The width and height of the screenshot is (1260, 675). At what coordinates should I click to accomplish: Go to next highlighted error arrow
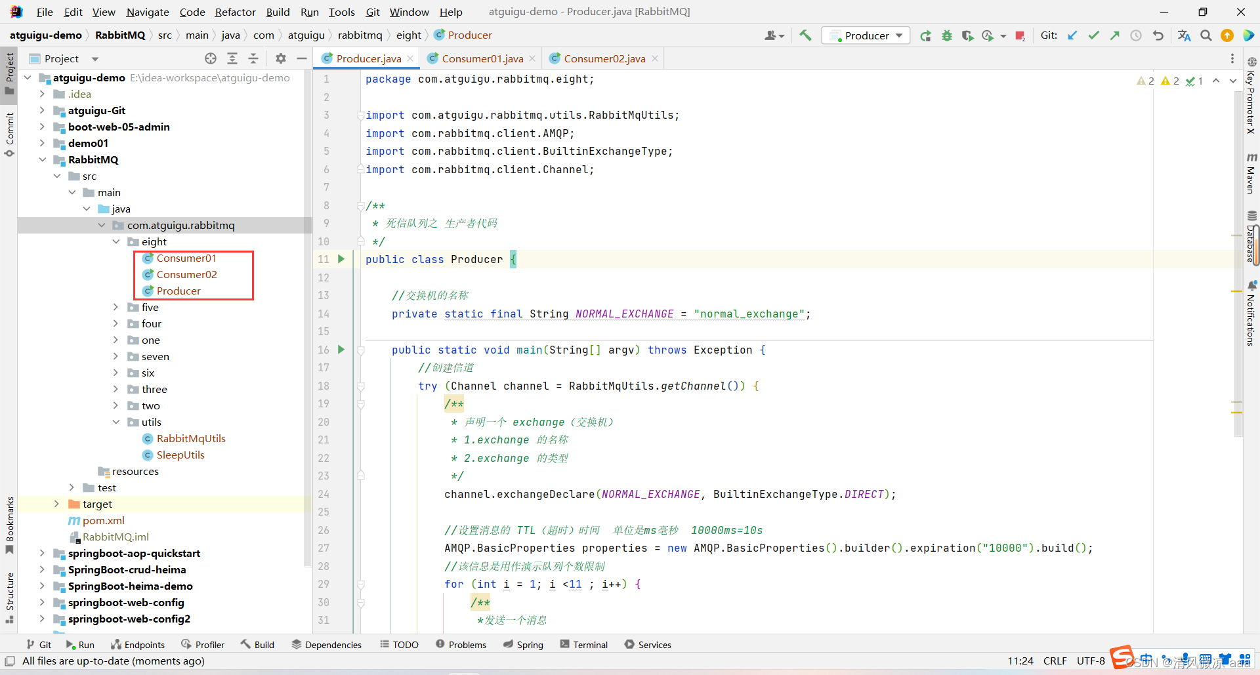(1233, 81)
